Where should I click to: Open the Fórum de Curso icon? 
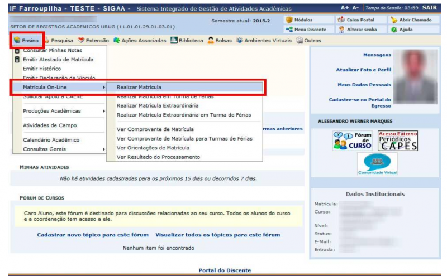352,141
